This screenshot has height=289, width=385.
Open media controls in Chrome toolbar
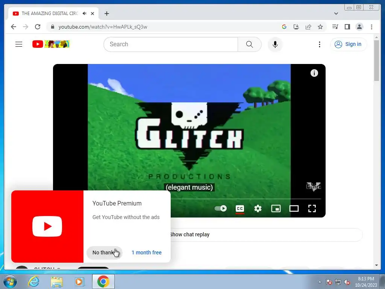pyautogui.click(x=335, y=27)
